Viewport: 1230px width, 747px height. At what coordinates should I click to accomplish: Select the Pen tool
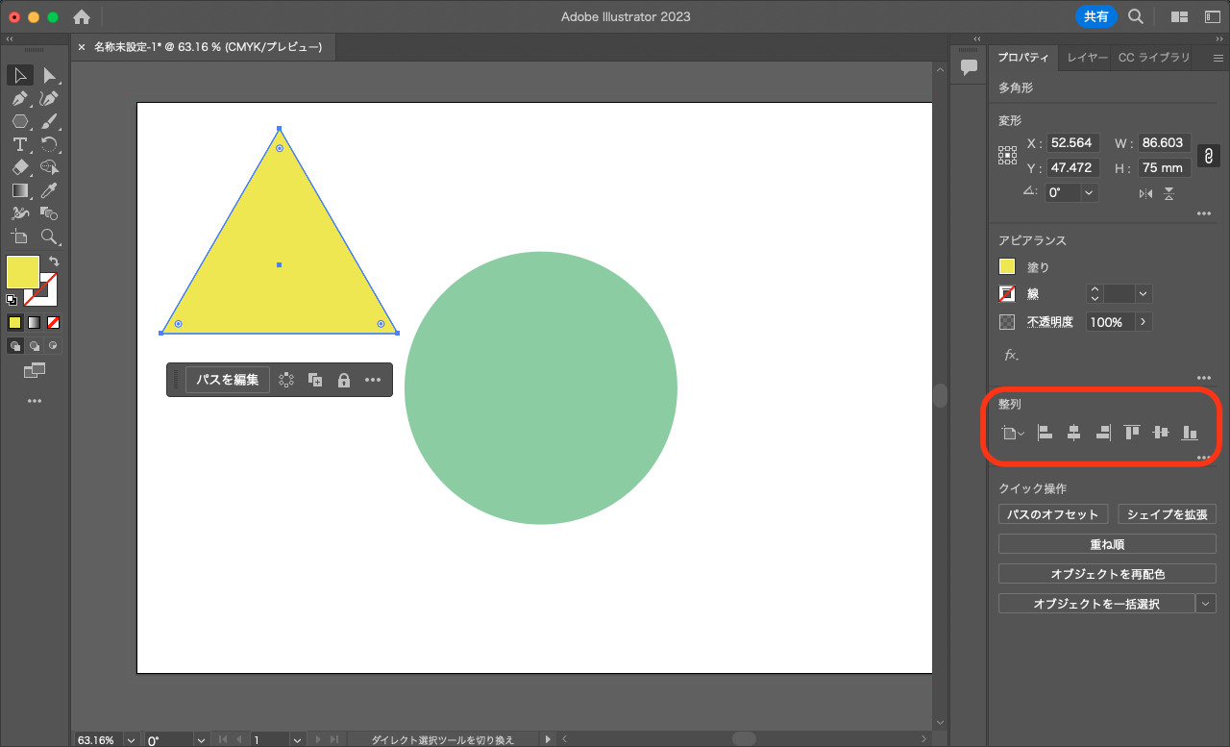click(19, 99)
